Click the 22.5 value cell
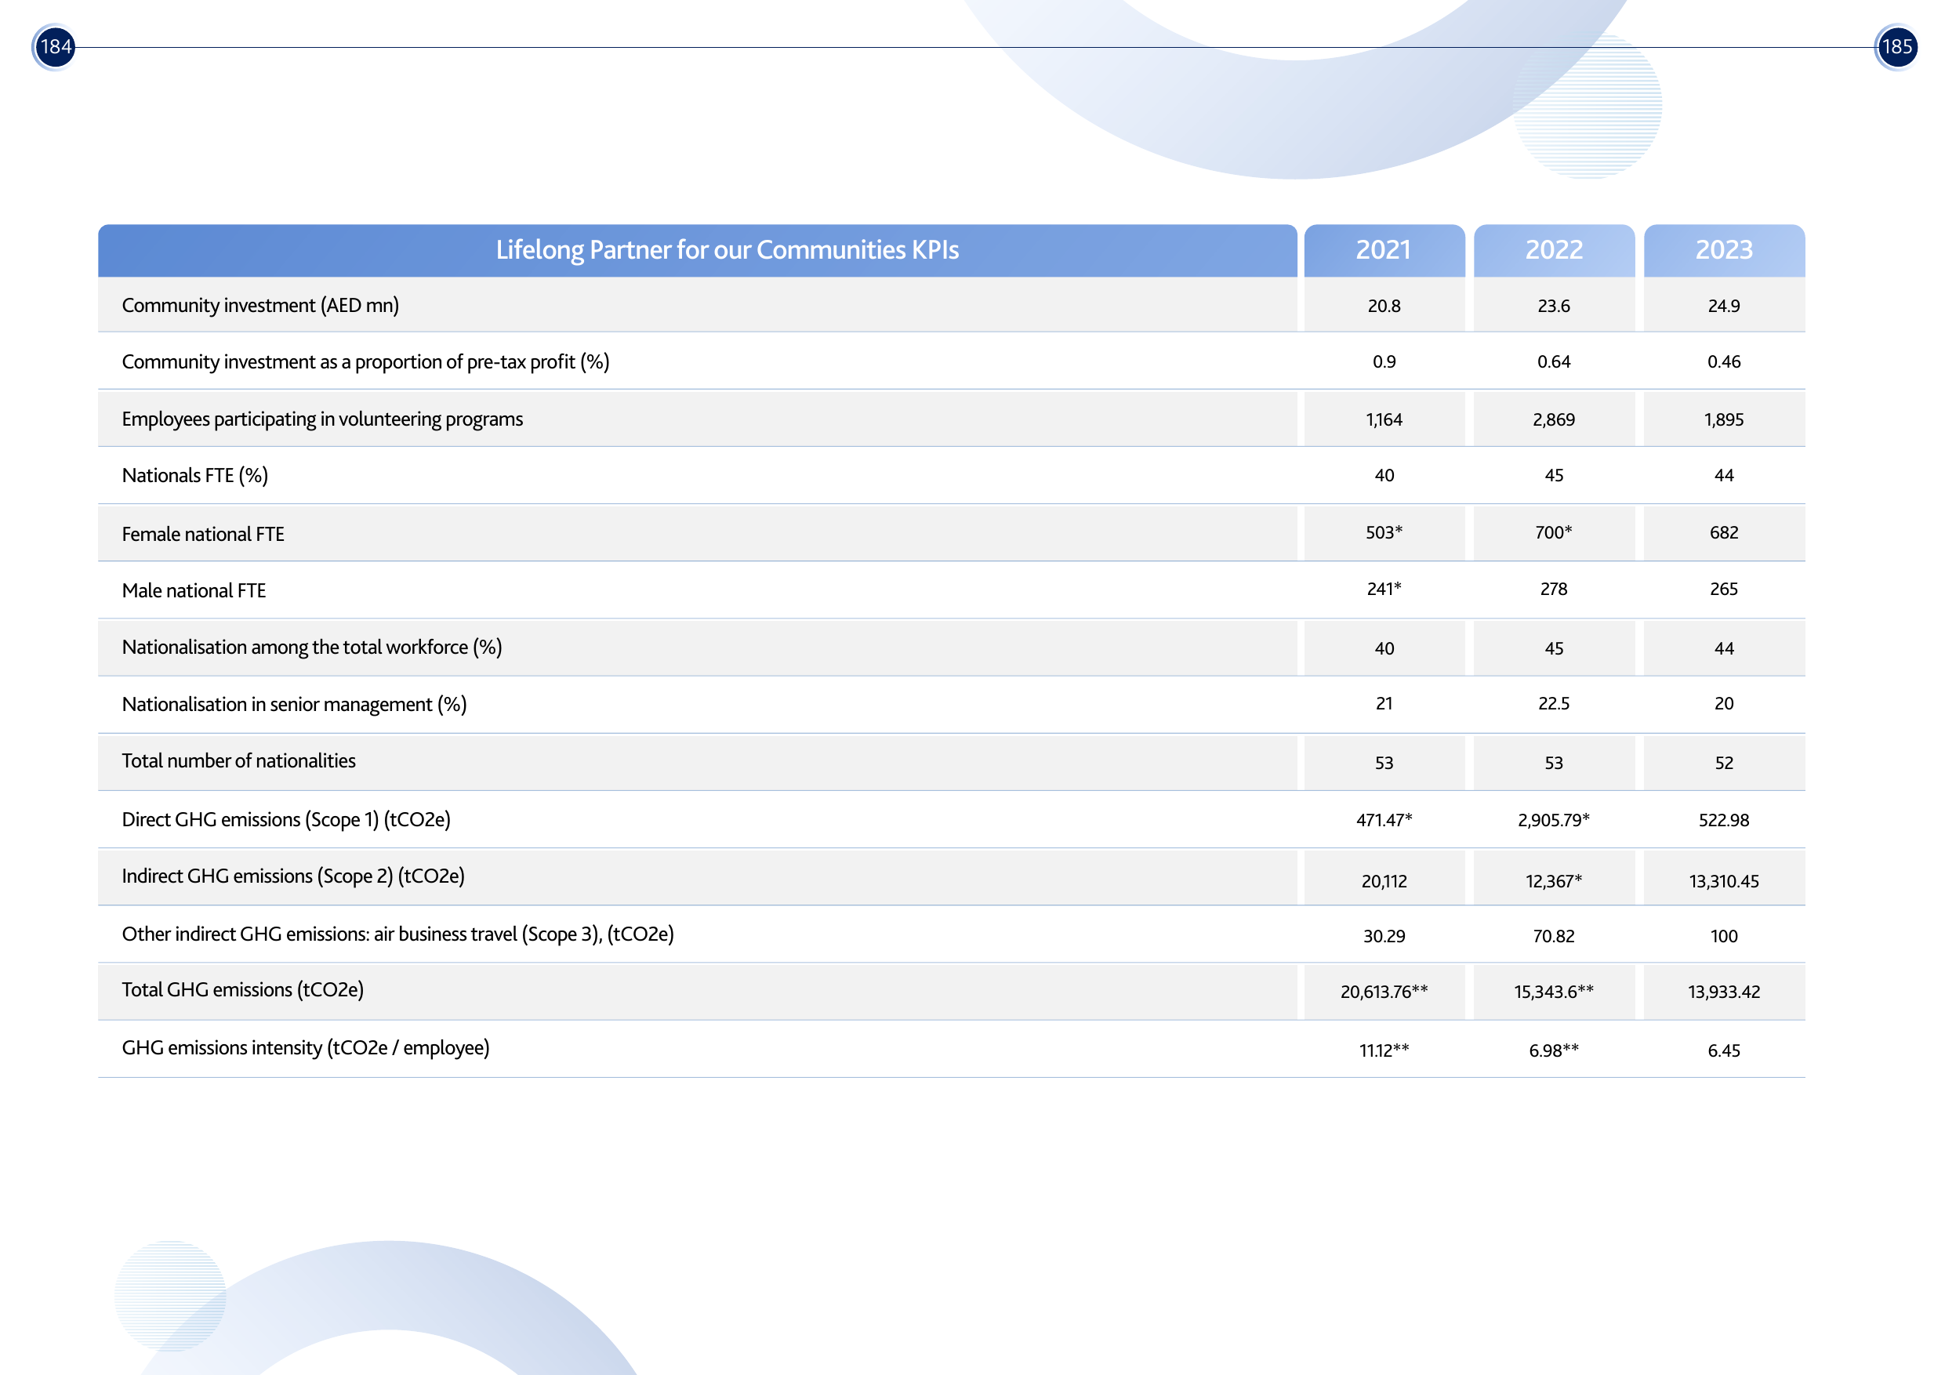 tap(1554, 703)
